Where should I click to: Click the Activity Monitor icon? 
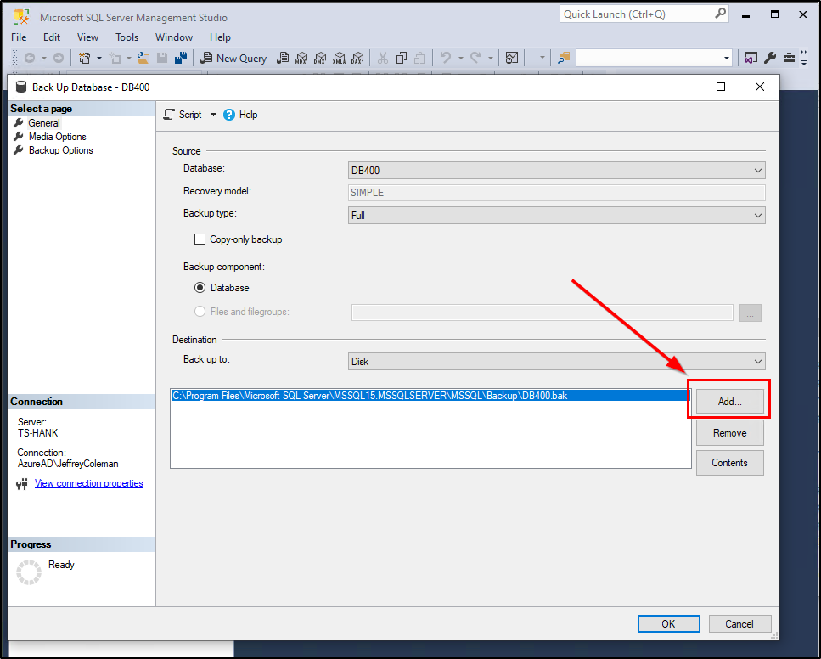pos(512,58)
